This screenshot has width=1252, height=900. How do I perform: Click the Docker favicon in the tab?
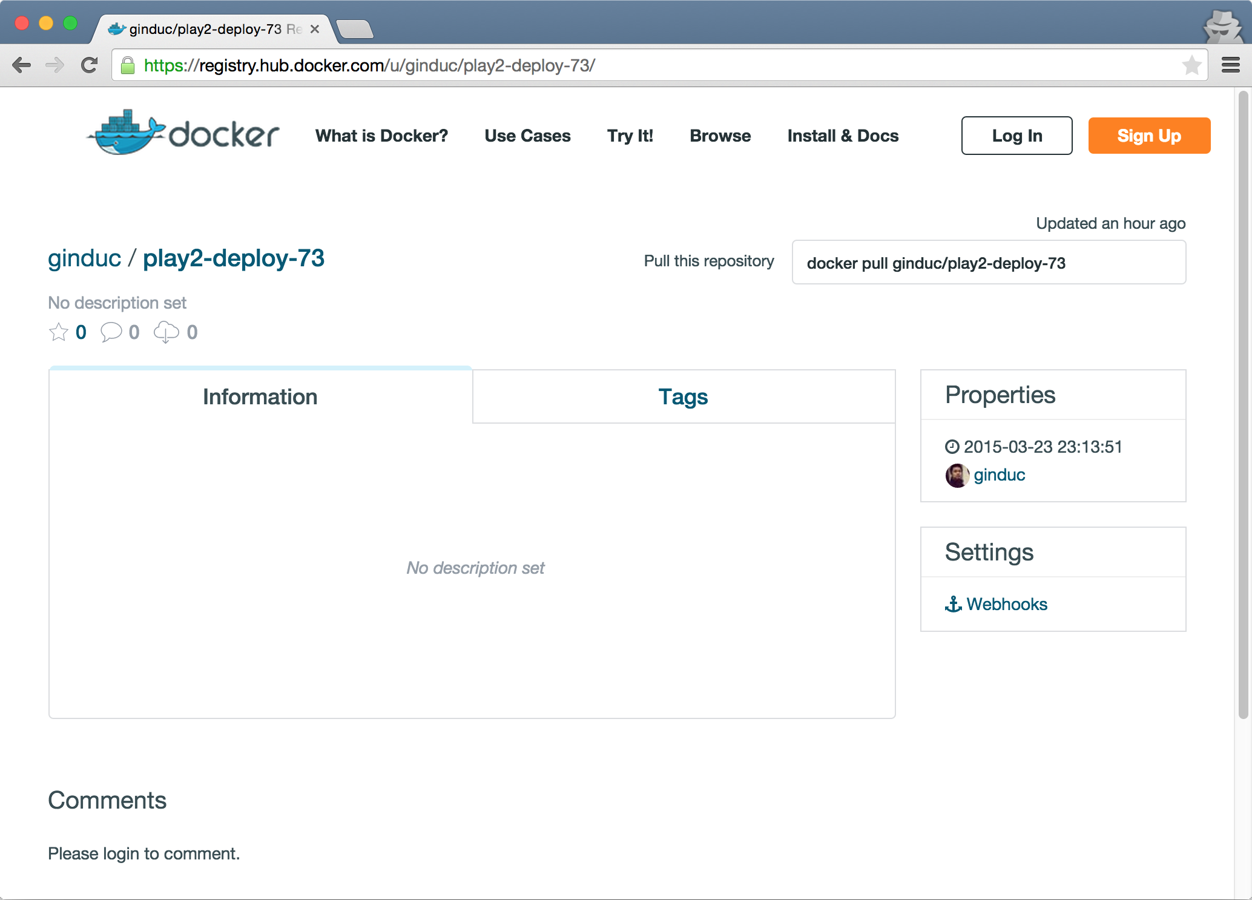pyautogui.click(x=116, y=28)
